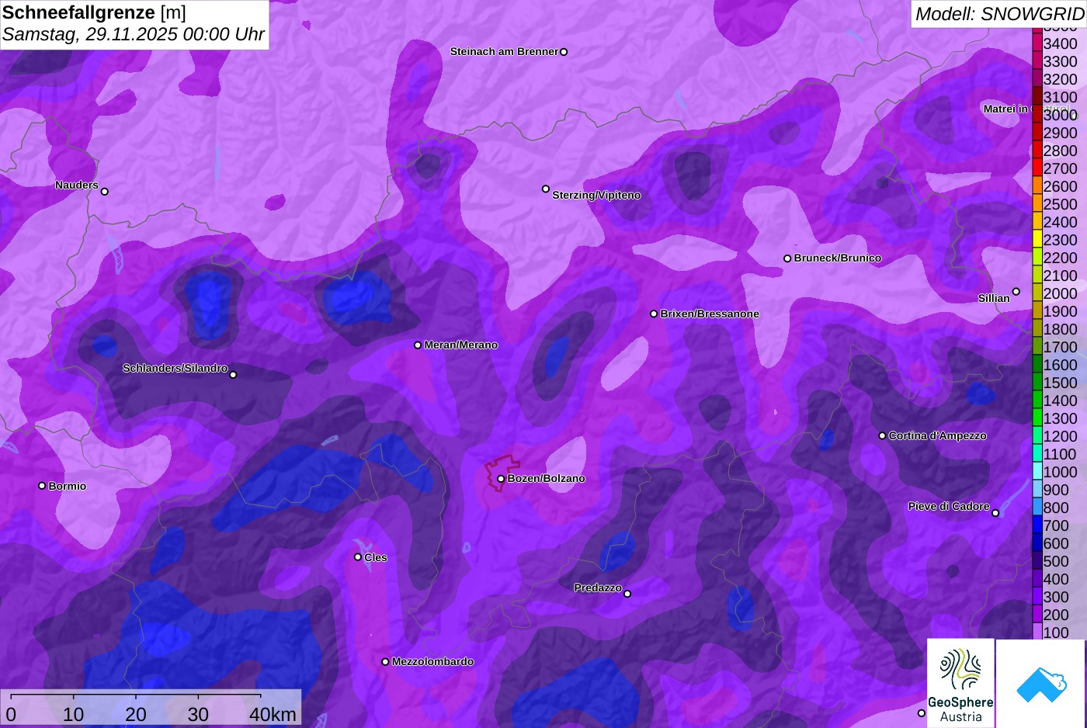Click the Brixen/Bressanone city label
1087x728 pixels.
[x=710, y=314]
